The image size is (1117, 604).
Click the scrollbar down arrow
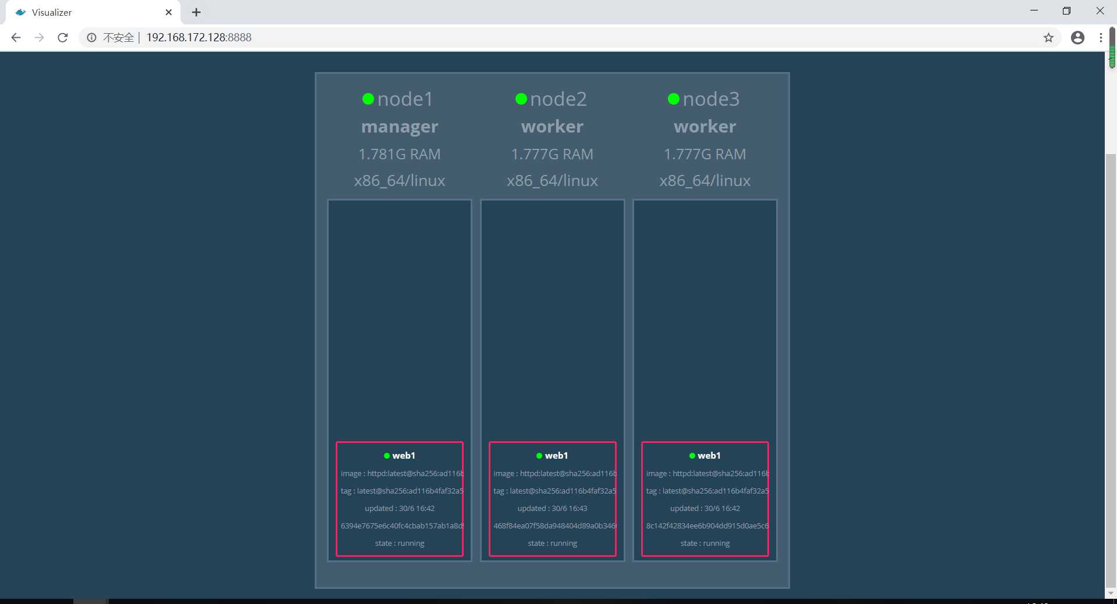click(x=1111, y=593)
